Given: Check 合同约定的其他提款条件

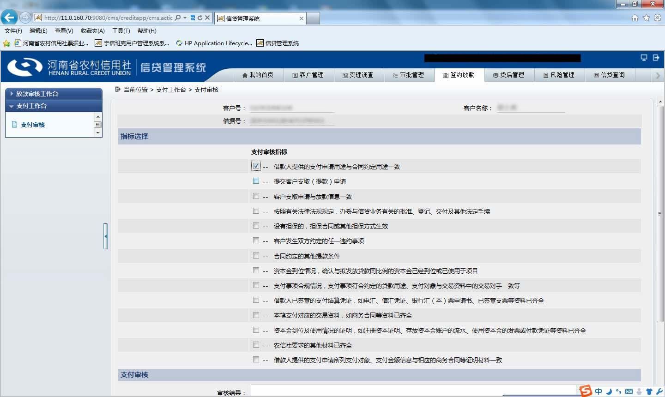Looking at the screenshot, I should (x=256, y=255).
